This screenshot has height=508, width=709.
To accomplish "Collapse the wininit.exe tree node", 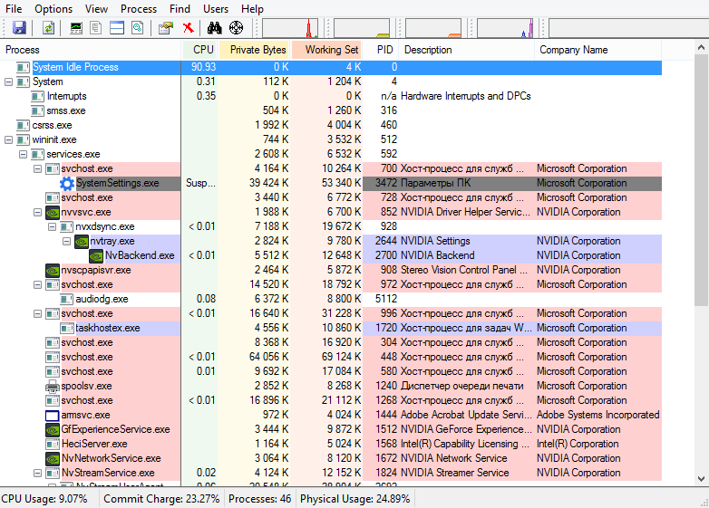I will point(8,139).
